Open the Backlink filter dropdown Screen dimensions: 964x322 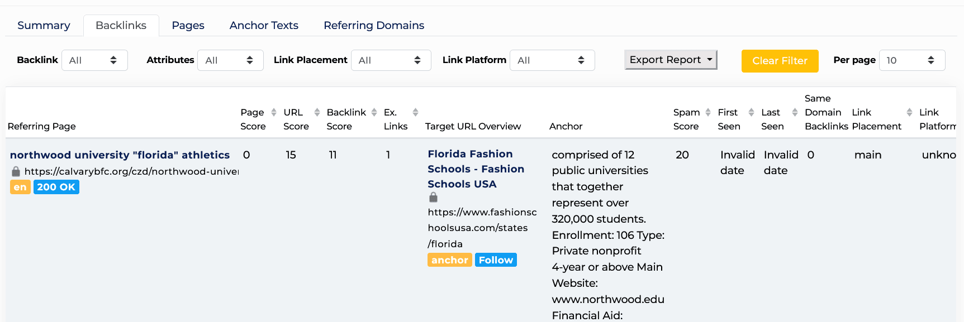click(94, 60)
